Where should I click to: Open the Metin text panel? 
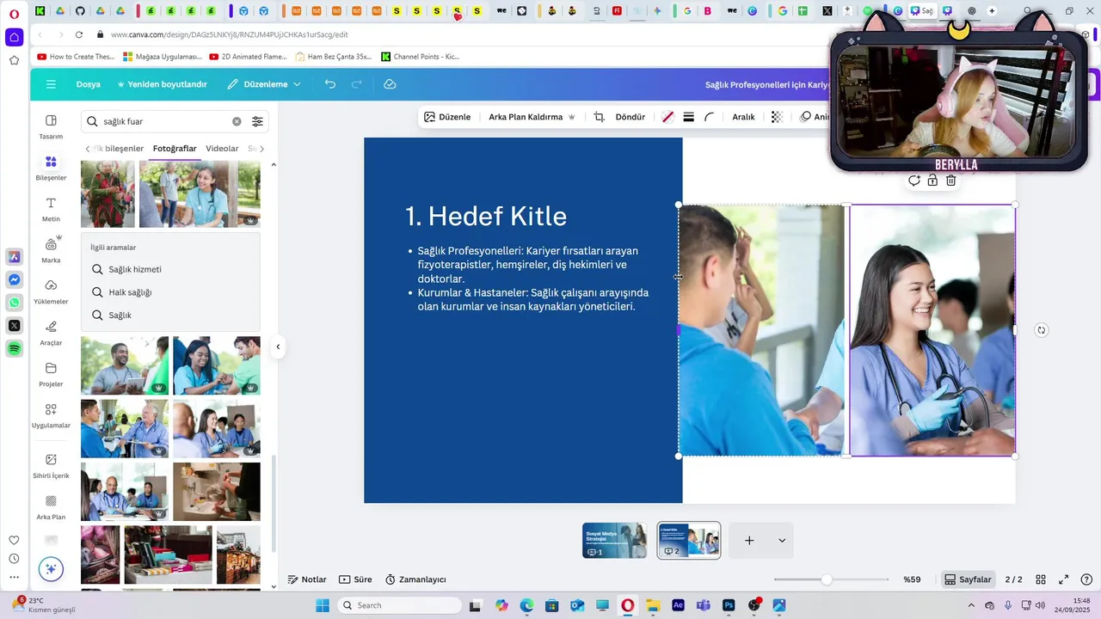click(x=51, y=209)
